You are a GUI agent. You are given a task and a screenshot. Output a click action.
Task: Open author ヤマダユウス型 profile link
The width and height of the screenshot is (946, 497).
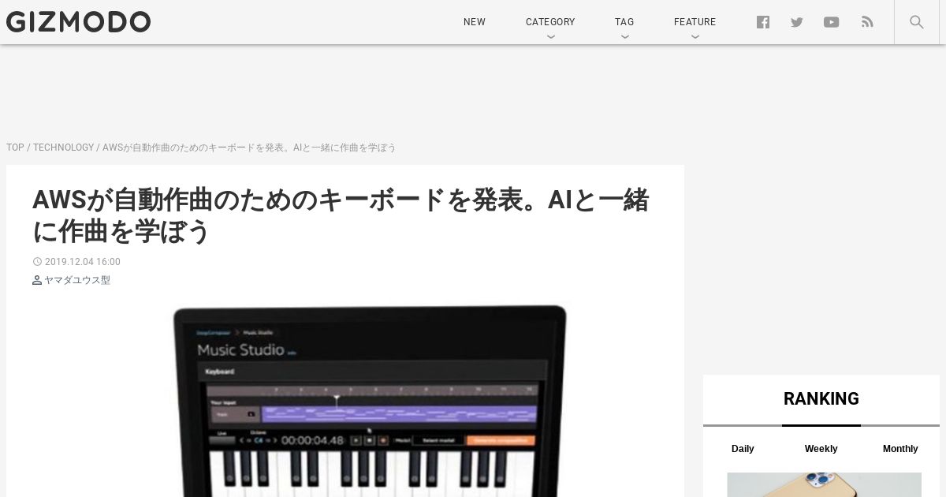77,280
